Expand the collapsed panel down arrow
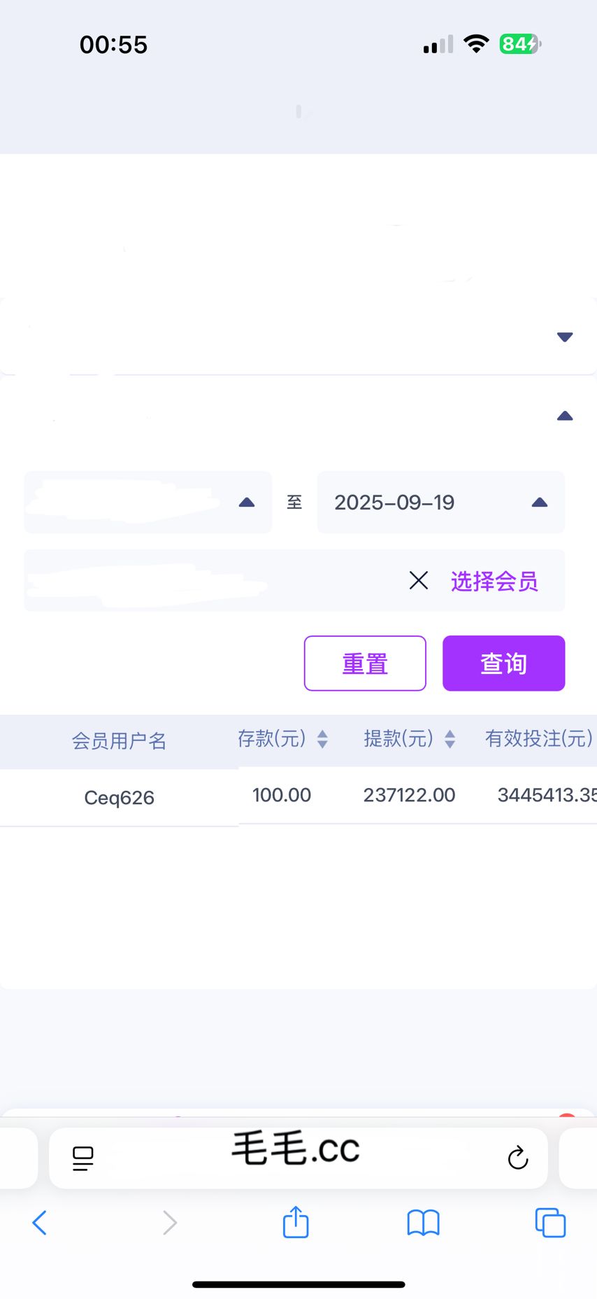This screenshot has width=597, height=1299. coord(565,337)
